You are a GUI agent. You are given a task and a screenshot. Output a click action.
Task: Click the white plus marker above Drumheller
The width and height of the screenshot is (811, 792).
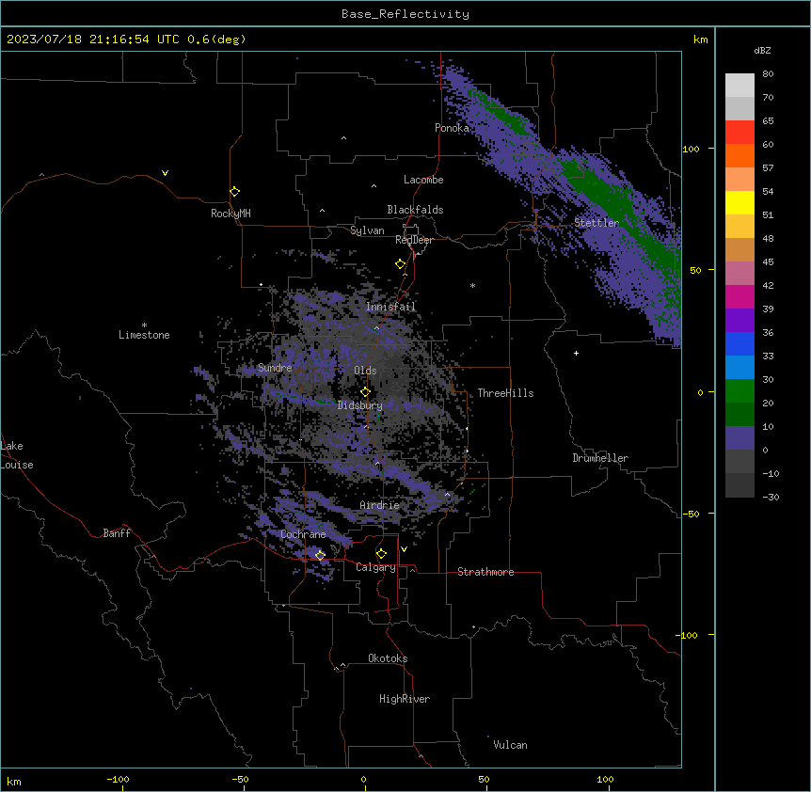[x=576, y=353]
